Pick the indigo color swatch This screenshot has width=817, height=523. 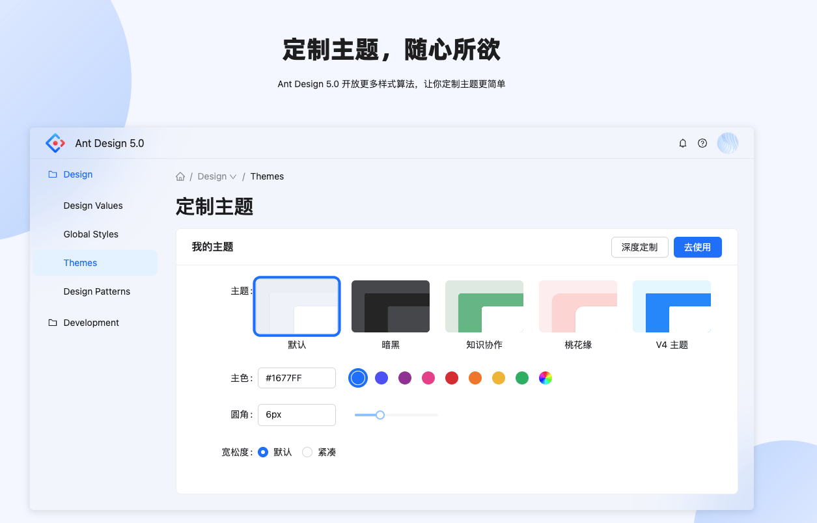381,378
